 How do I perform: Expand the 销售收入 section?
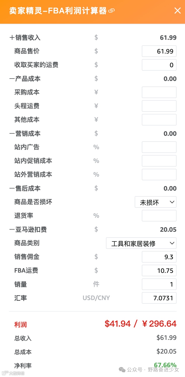tap(12, 38)
